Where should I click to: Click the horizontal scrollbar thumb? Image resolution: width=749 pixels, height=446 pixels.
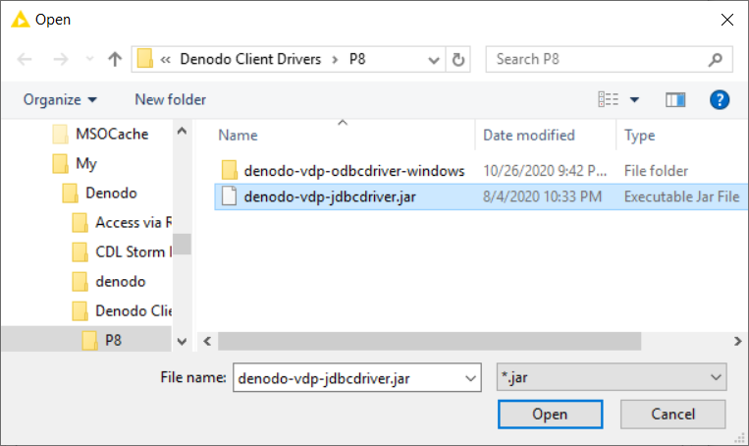click(x=429, y=341)
